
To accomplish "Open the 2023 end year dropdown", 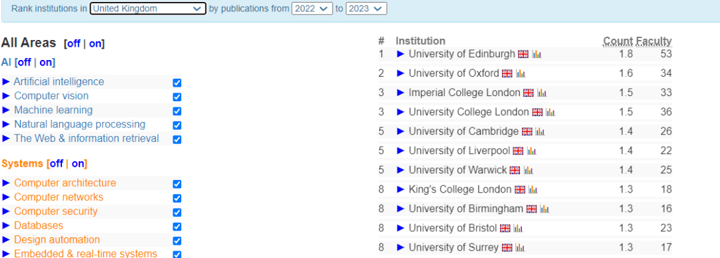I will coord(366,8).
